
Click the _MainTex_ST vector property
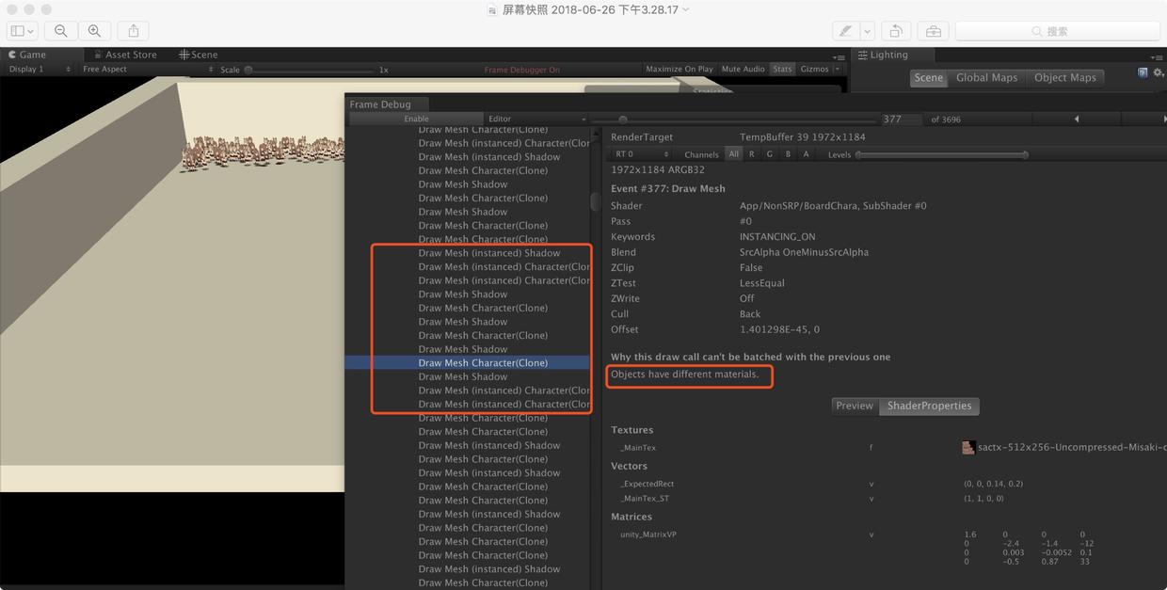click(645, 499)
